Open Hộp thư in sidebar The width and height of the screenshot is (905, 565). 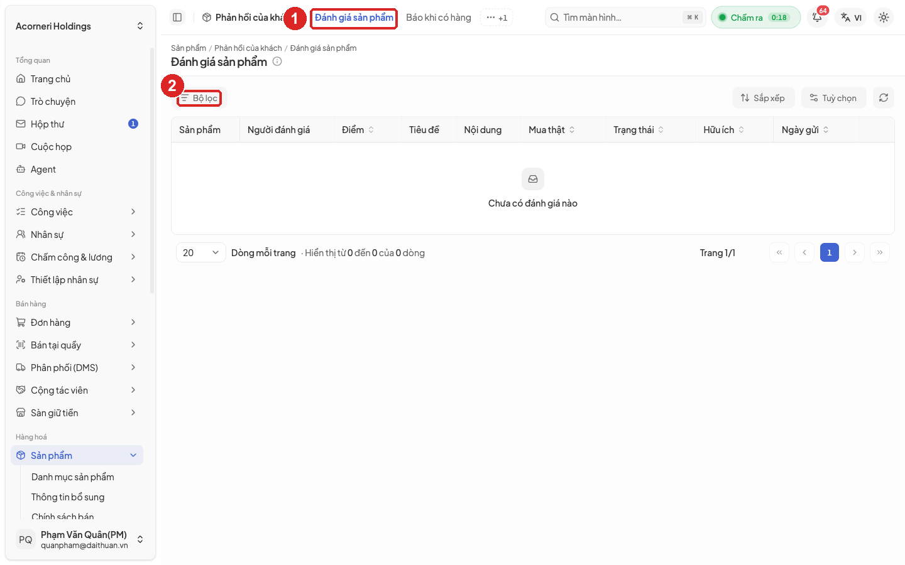tap(77, 124)
